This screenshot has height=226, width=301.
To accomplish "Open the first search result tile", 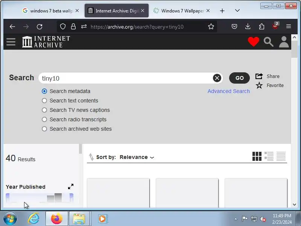I will (x=118, y=193).
